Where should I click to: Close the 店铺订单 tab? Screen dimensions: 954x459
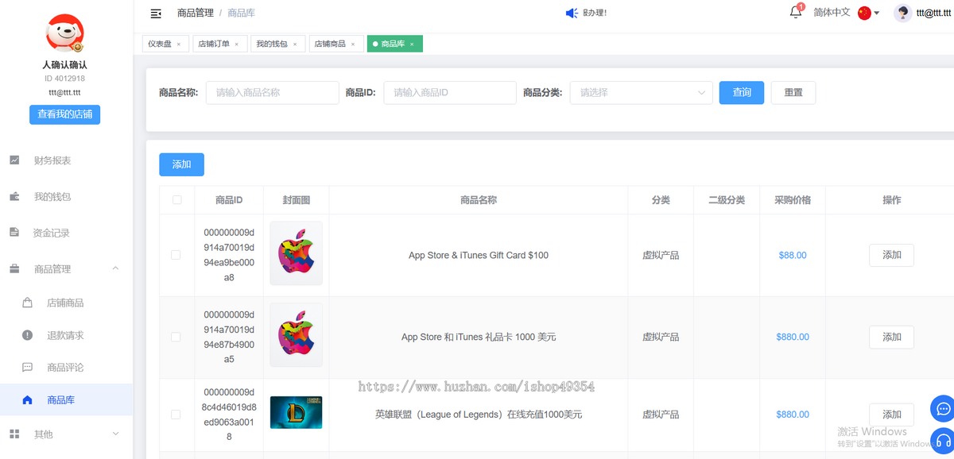(x=236, y=44)
